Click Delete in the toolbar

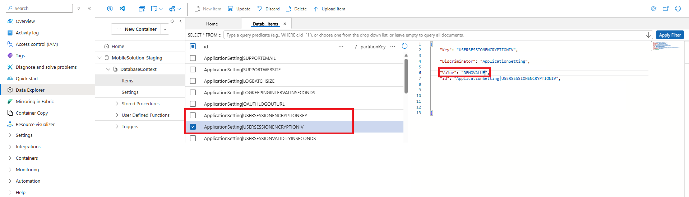[x=296, y=9]
